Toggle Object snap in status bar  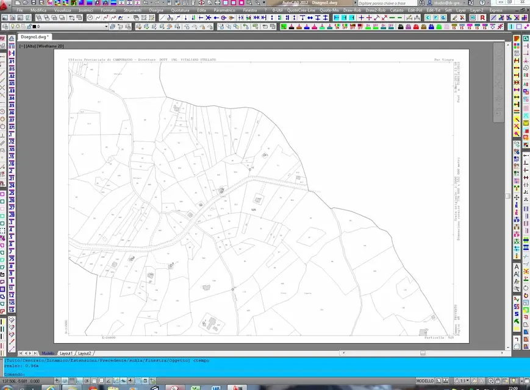click(95, 381)
